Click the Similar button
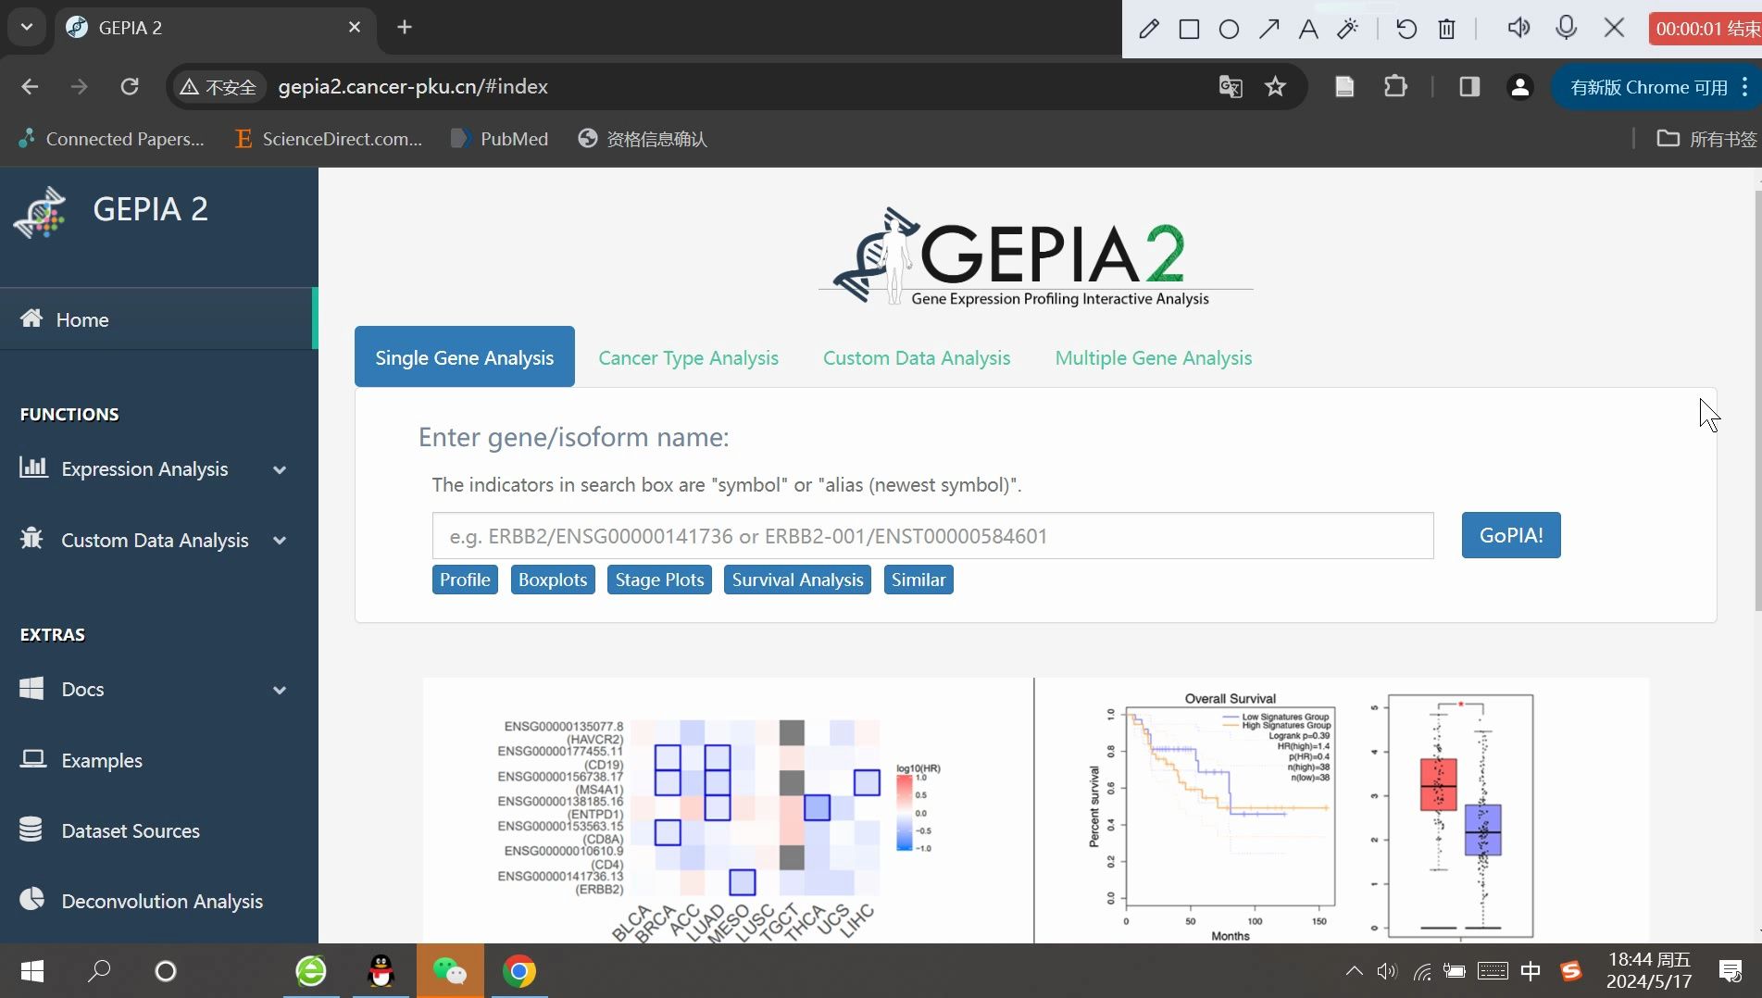This screenshot has height=998, width=1762. (x=918, y=580)
